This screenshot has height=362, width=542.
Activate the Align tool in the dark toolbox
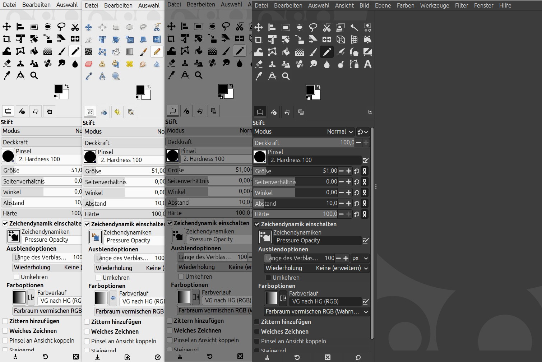click(x=272, y=27)
